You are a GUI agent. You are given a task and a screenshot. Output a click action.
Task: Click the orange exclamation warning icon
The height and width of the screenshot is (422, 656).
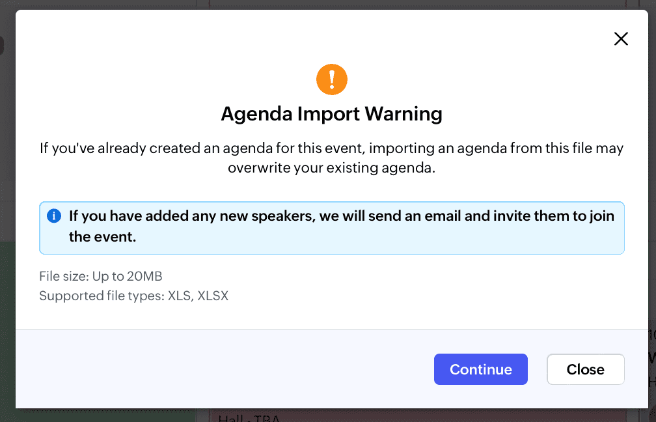click(x=332, y=79)
